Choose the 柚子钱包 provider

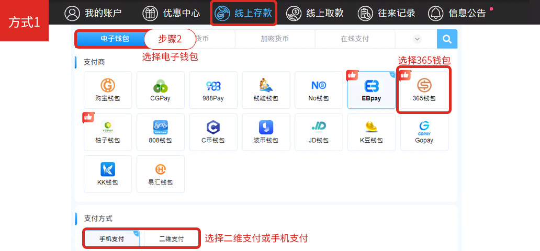(108, 132)
